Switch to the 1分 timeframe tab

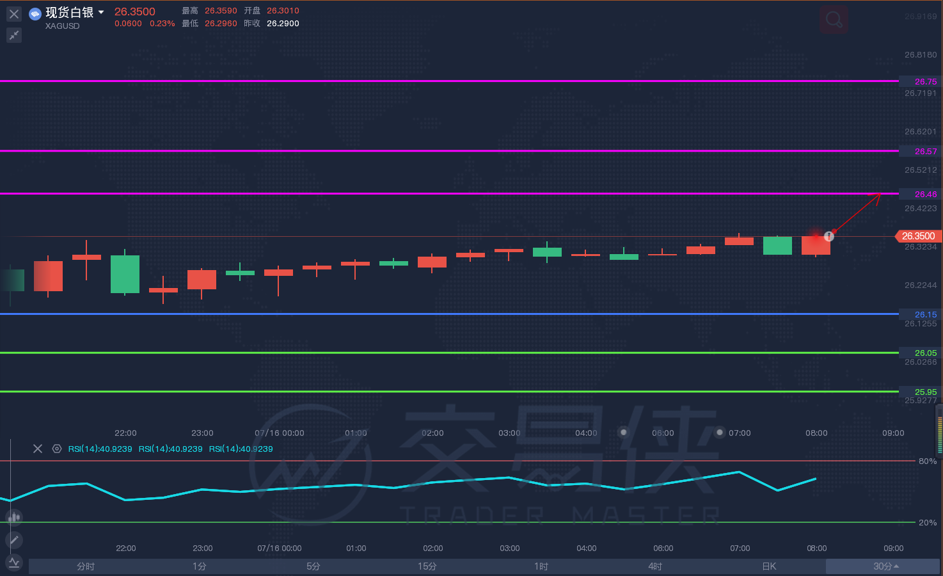(x=200, y=566)
